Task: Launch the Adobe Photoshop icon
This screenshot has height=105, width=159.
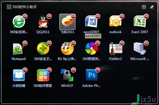Action: tap(92, 75)
